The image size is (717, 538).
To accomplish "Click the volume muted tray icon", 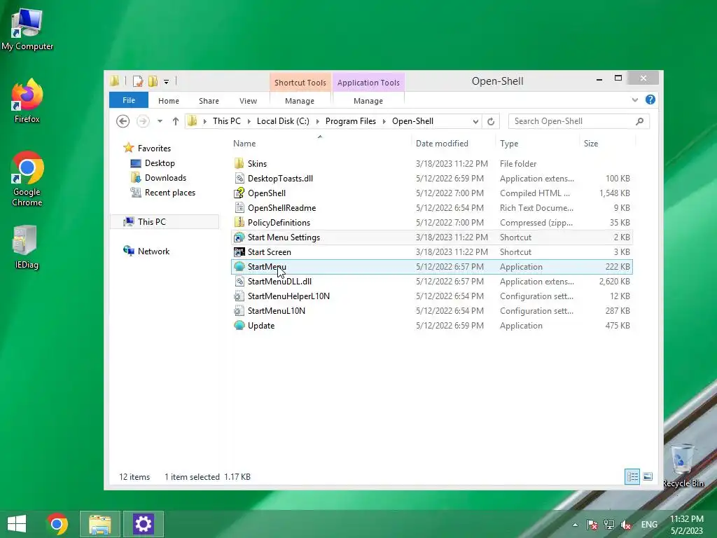I will 626,524.
